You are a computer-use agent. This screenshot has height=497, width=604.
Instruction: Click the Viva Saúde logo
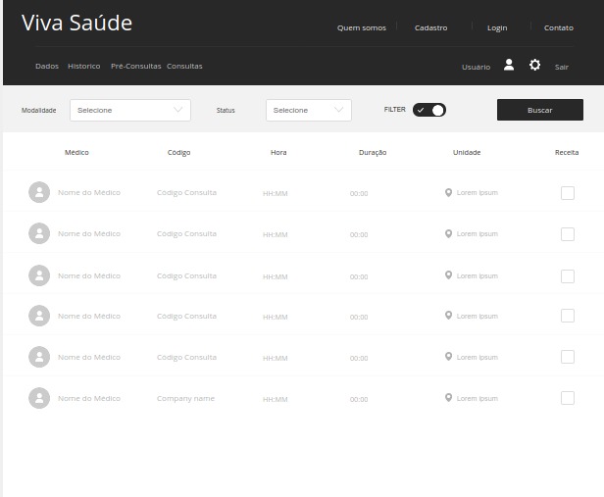(x=77, y=23)
